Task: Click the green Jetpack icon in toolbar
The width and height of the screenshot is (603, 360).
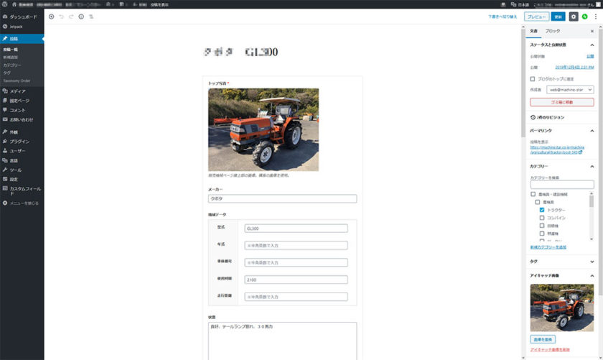Action: [x=584, y=17]
